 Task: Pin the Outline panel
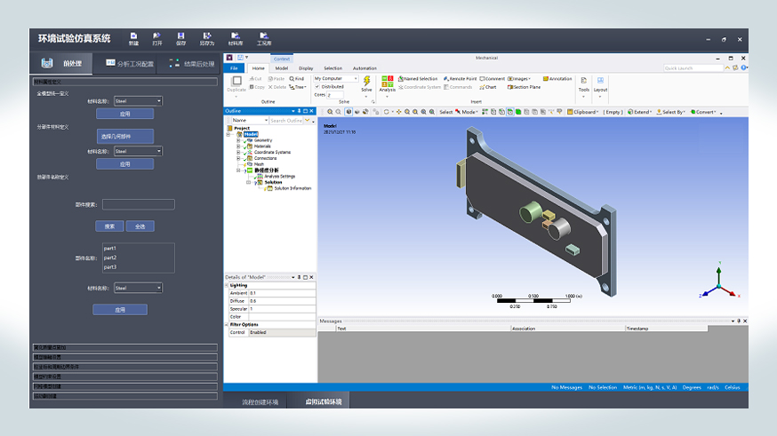coord(299,111)
